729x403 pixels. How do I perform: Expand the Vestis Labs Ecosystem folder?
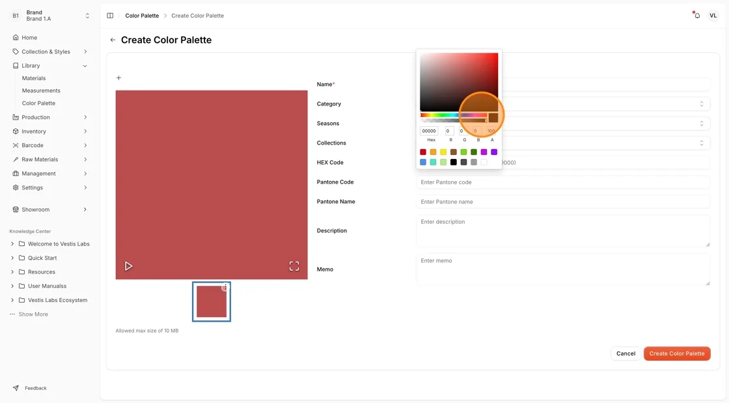[x=12, y=300]
